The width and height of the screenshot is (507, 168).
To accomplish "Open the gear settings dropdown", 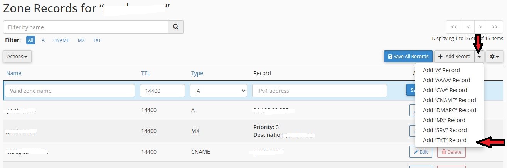I will [494, 56].
